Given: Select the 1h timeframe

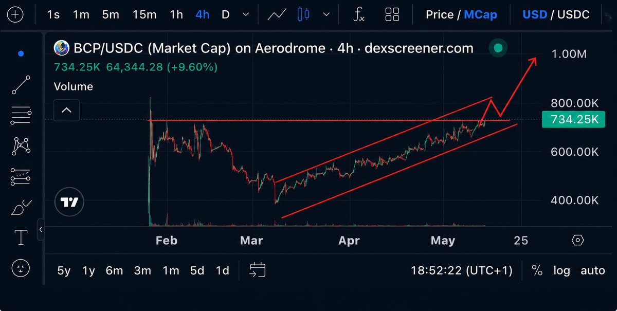Looking at the screenshot, I should pos(176,14).
